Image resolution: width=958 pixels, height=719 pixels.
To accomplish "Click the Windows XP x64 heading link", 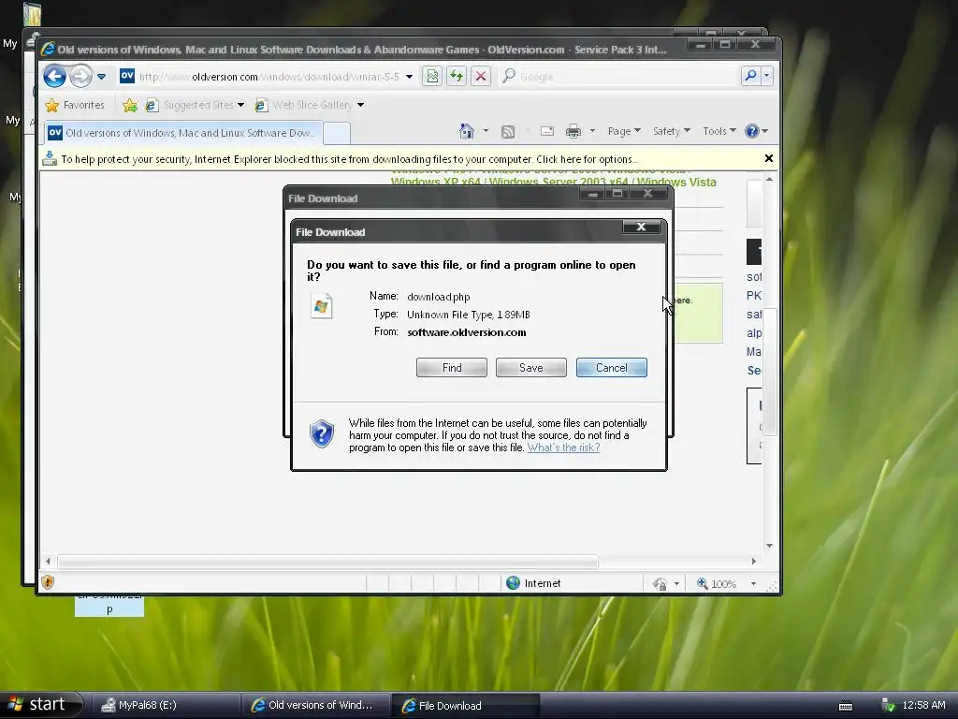I will (554, 183).
